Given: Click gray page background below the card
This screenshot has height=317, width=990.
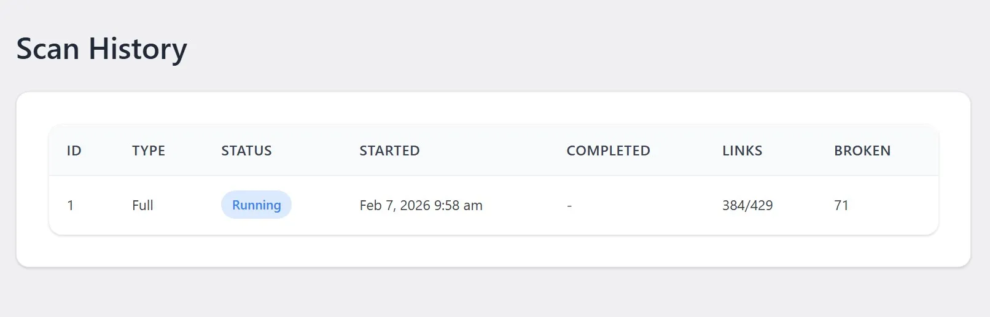Looking at the screenshot, I should [x=491, y=294].
